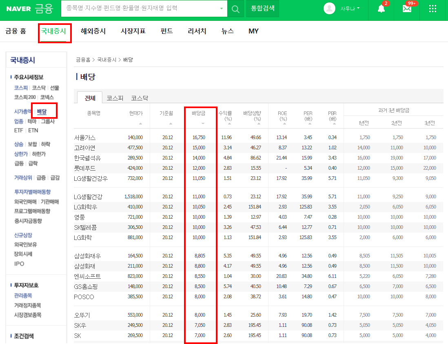Sort by 기준월 column arrow
This screenshot has width=448, height=344.
click(x=171, y=124)
